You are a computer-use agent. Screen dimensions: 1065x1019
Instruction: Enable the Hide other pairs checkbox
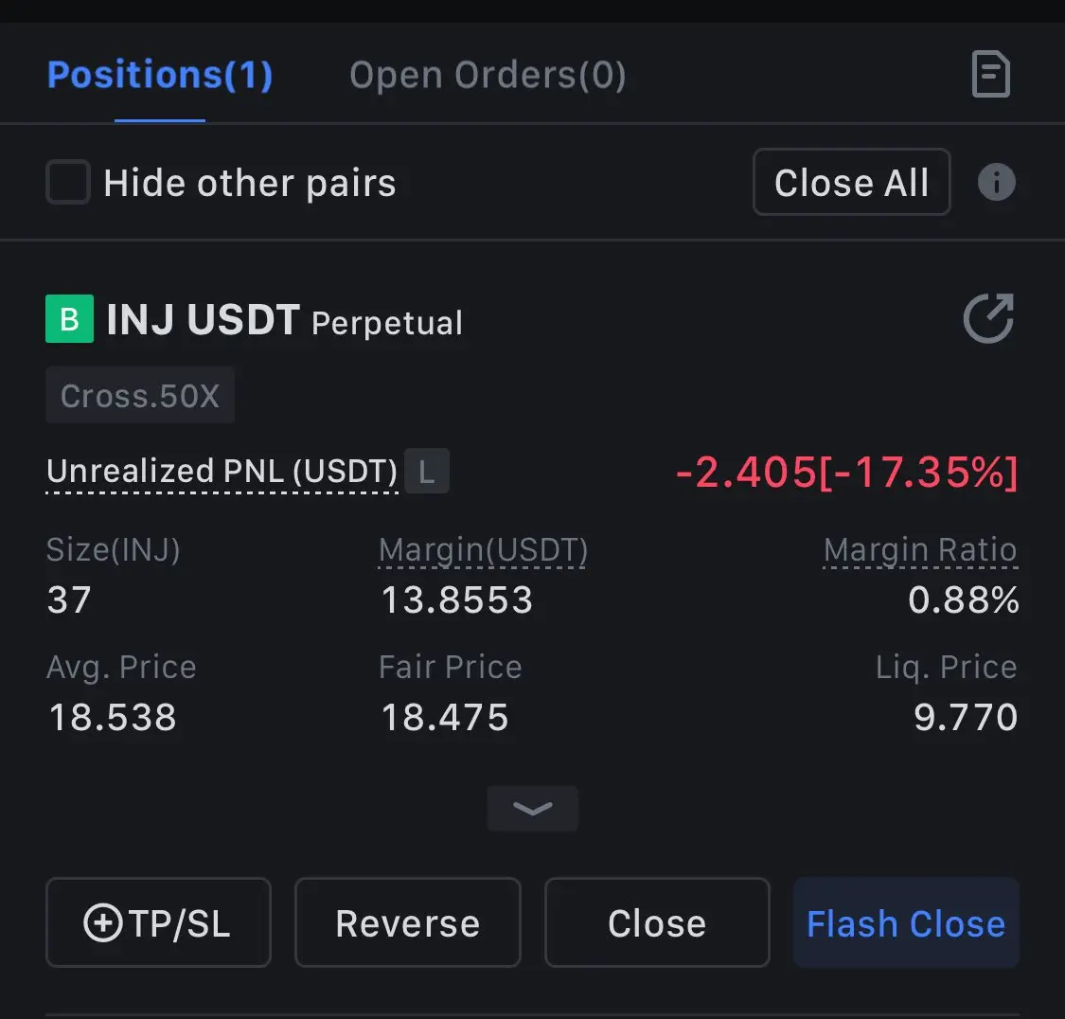tap(68, 182)
